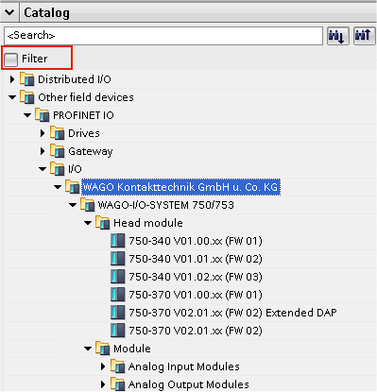Click the Gateway folder icon
Screen dimensions: 377x392
[x=57, y=151]
